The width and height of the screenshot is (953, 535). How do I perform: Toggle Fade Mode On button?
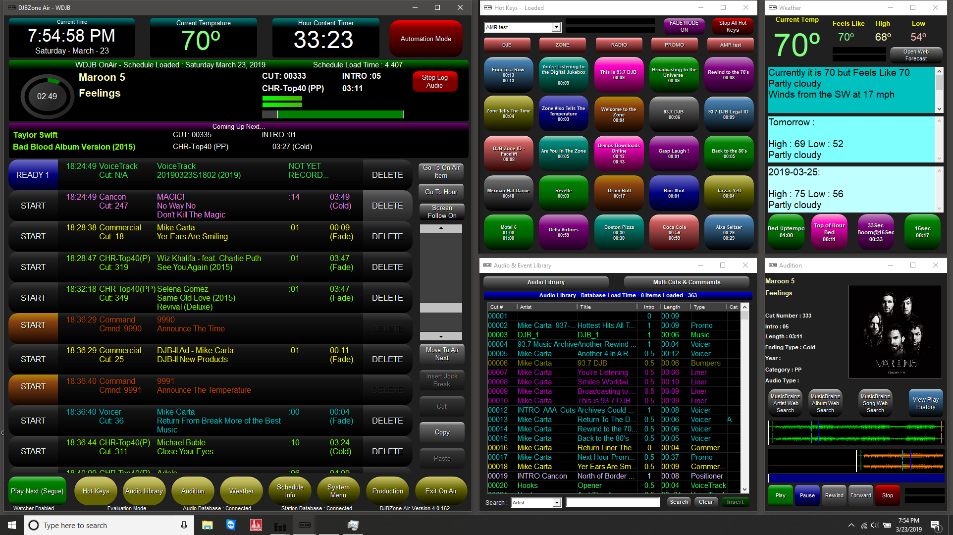(x=684, y=26)
